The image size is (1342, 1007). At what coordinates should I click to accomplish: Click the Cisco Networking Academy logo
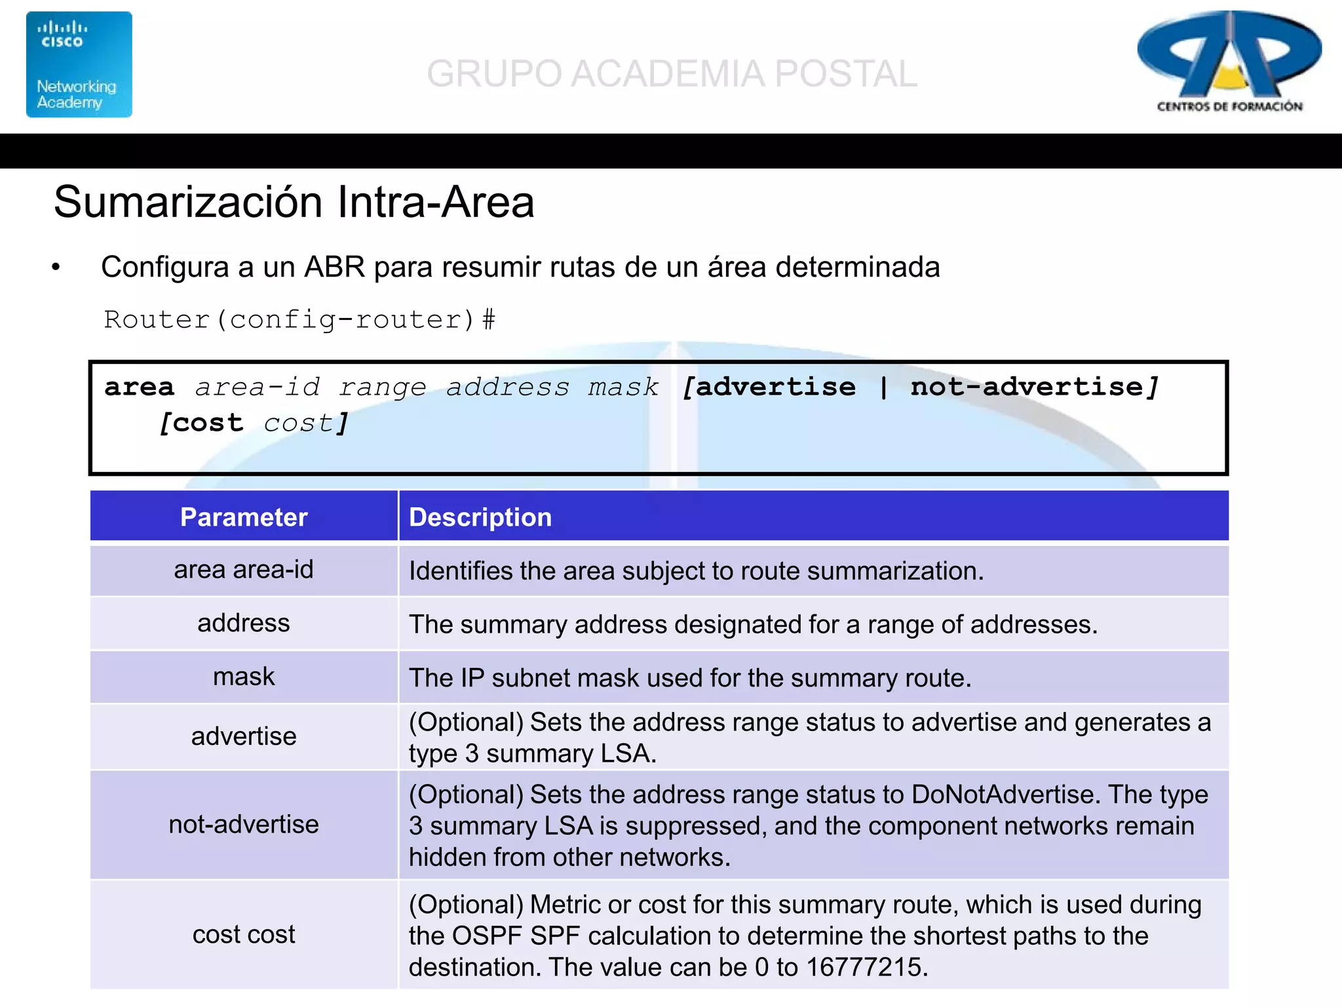point(79,64)
